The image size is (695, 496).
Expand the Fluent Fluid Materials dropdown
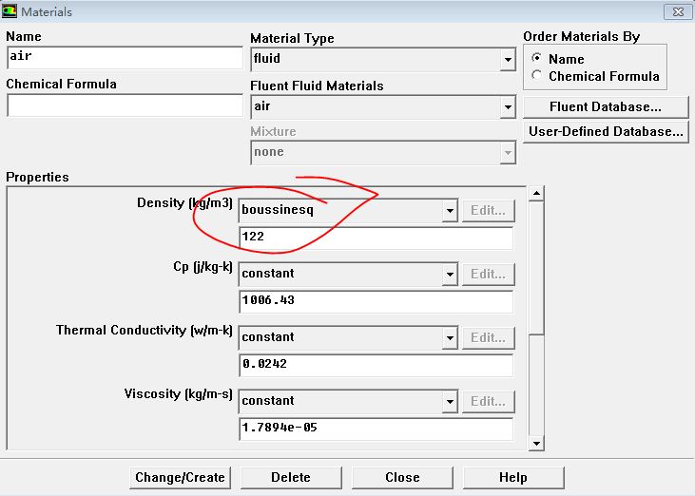(508, 107)
